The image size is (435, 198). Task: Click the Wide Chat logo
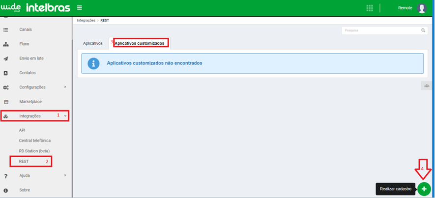pos(11,8)
